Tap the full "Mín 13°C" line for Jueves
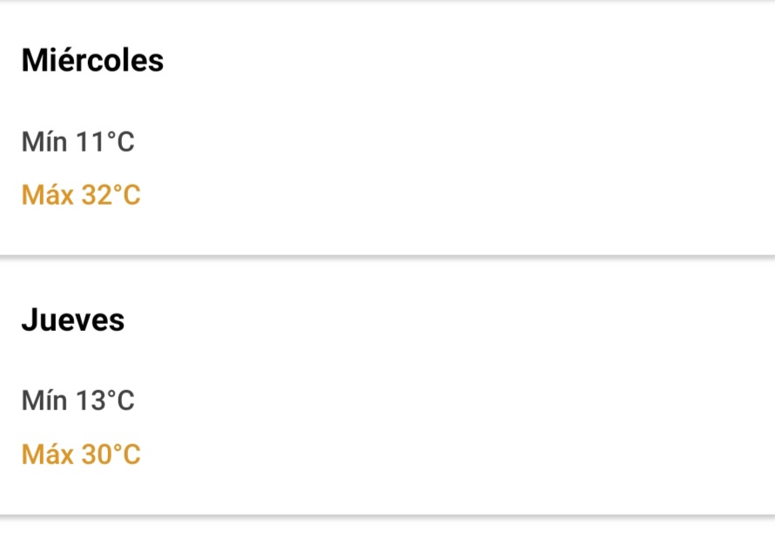 (78, 401)
